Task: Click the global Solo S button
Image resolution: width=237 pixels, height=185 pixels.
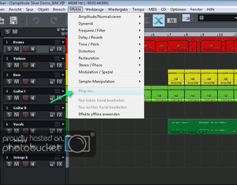Action: (x=8, y=32)
